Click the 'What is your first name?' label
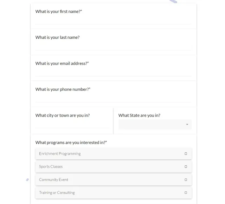The image size is (225, 204). click(x=59, y=12)
